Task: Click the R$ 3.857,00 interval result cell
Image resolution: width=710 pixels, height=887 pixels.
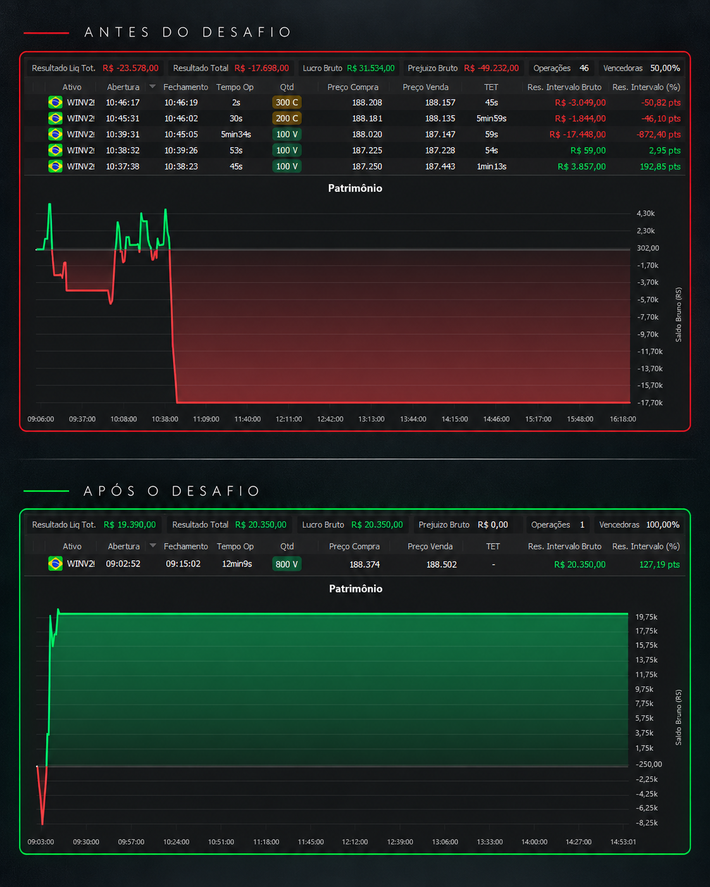Action: [x=582, y=166]
